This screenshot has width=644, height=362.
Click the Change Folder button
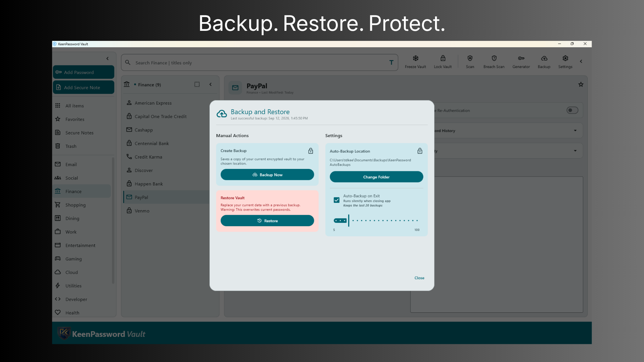pos(376,177)
